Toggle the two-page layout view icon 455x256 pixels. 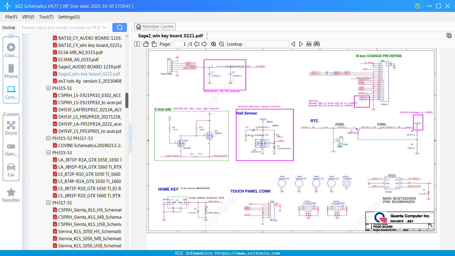pos(137,44)
